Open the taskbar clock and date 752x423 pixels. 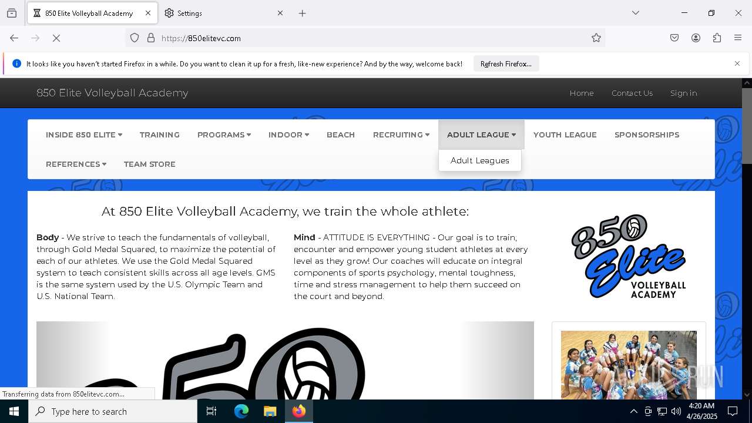pyautogui.click(x=701, y=411)
